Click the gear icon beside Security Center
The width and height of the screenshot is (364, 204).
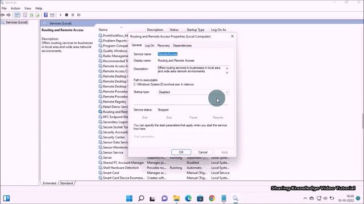100,137
